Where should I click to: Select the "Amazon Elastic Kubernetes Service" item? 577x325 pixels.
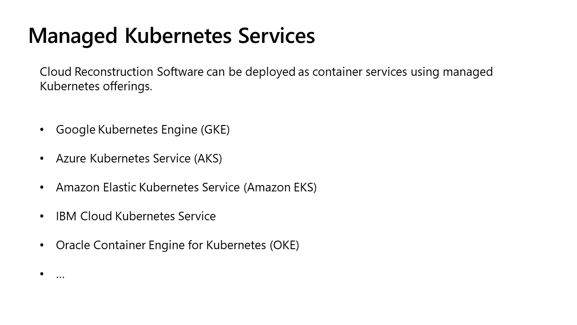click(148, 187)
